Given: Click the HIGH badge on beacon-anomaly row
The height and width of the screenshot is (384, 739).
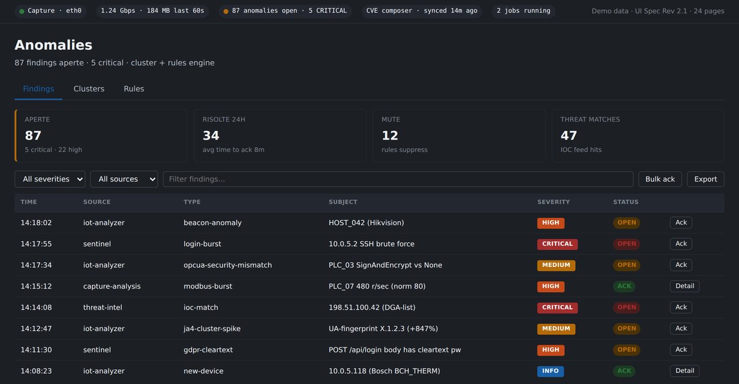Looking at the screenshot, I should click(551, 223).
